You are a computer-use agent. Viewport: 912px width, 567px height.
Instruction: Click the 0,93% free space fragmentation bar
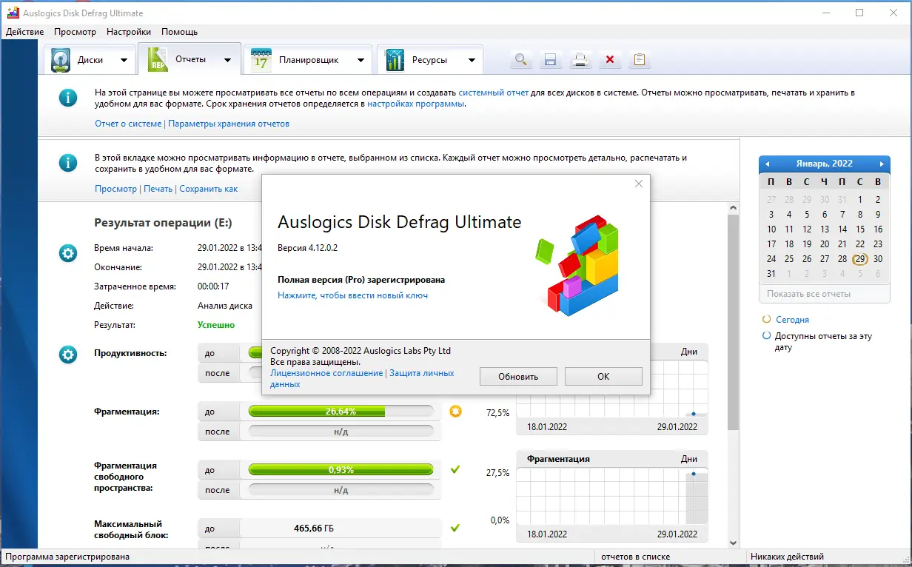pos(341,469)
